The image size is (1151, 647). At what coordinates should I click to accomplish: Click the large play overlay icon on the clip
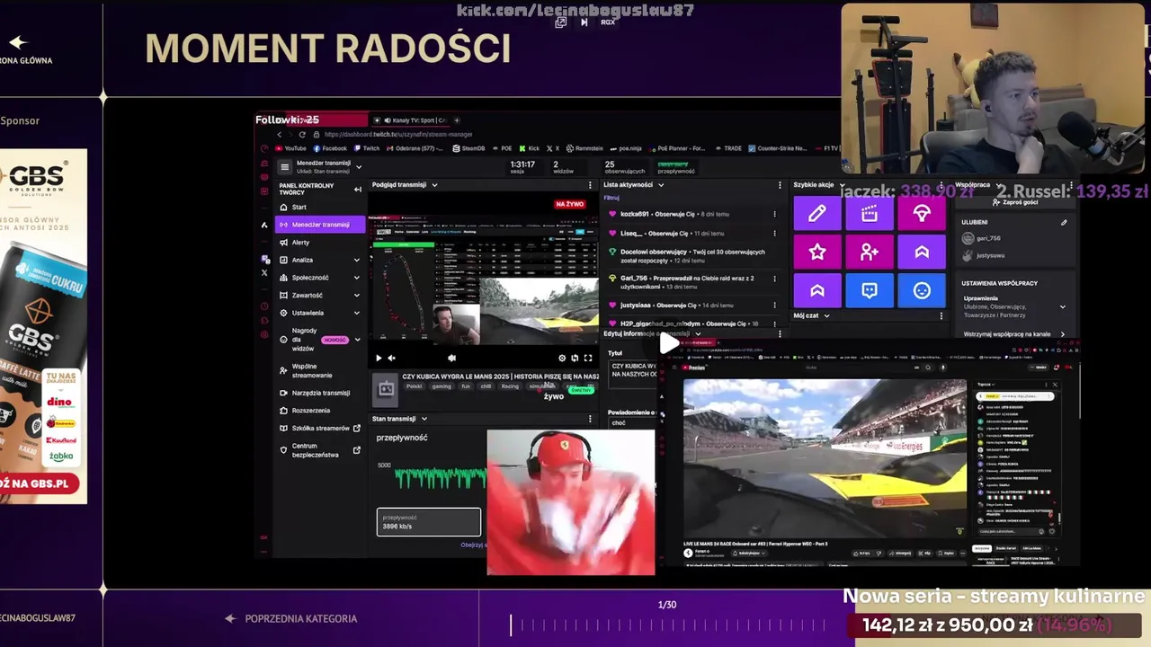[x=669, y=342]
